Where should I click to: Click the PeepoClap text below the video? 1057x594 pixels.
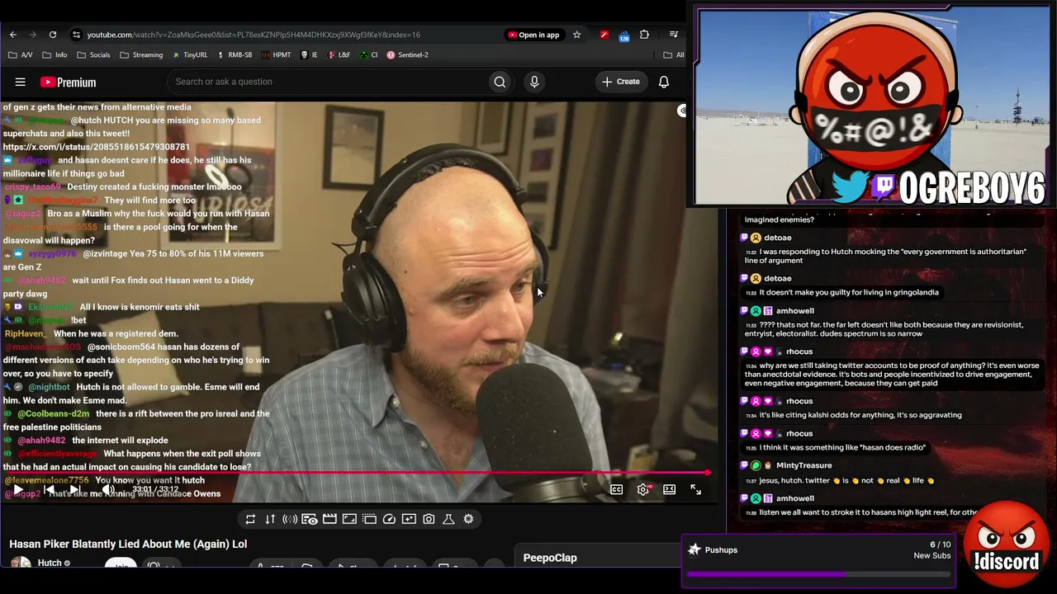pos(550,558)
